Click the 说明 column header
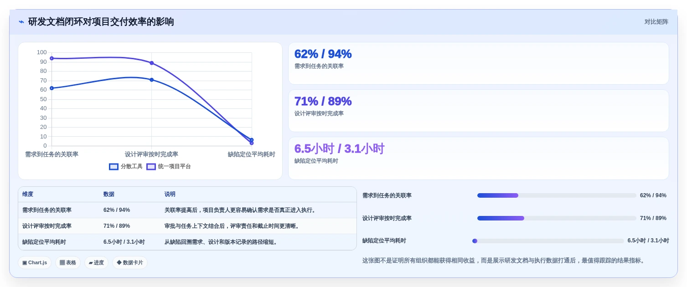The width and height of the screenshot is (687, 287). click(x=170, y=194)
